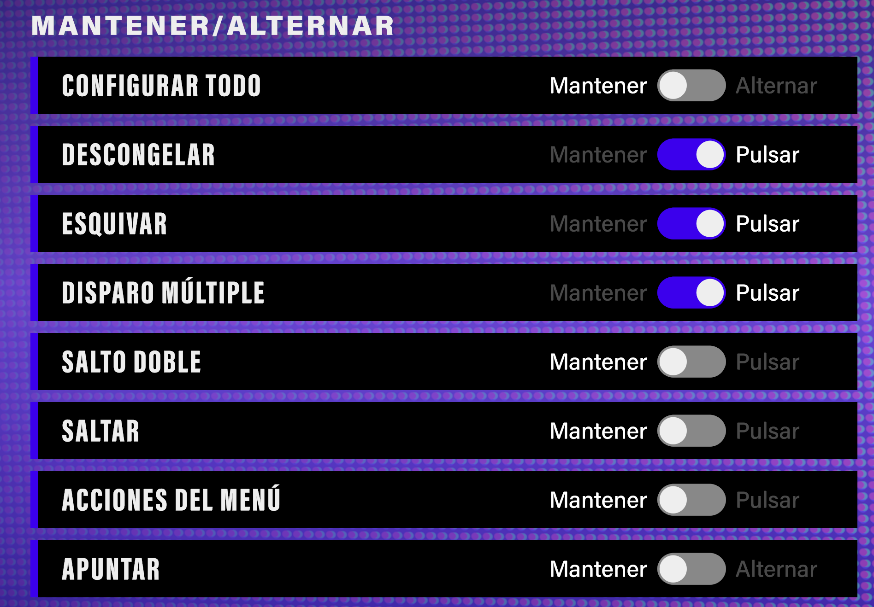
Task: Click the Acciones del Menú row label
Action: pyautogui.click(x=171, y=500)
